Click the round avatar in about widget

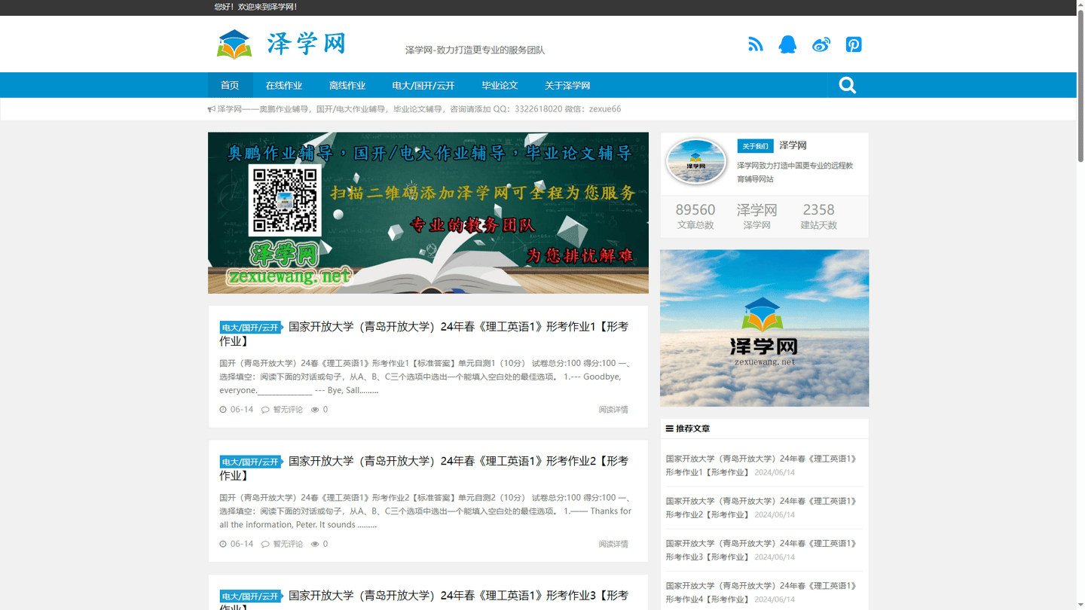pos(695,161)
